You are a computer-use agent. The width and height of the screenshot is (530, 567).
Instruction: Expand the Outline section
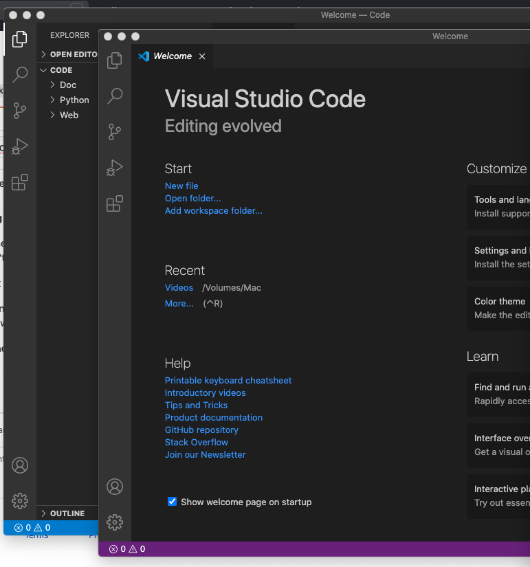pos(67,513)
